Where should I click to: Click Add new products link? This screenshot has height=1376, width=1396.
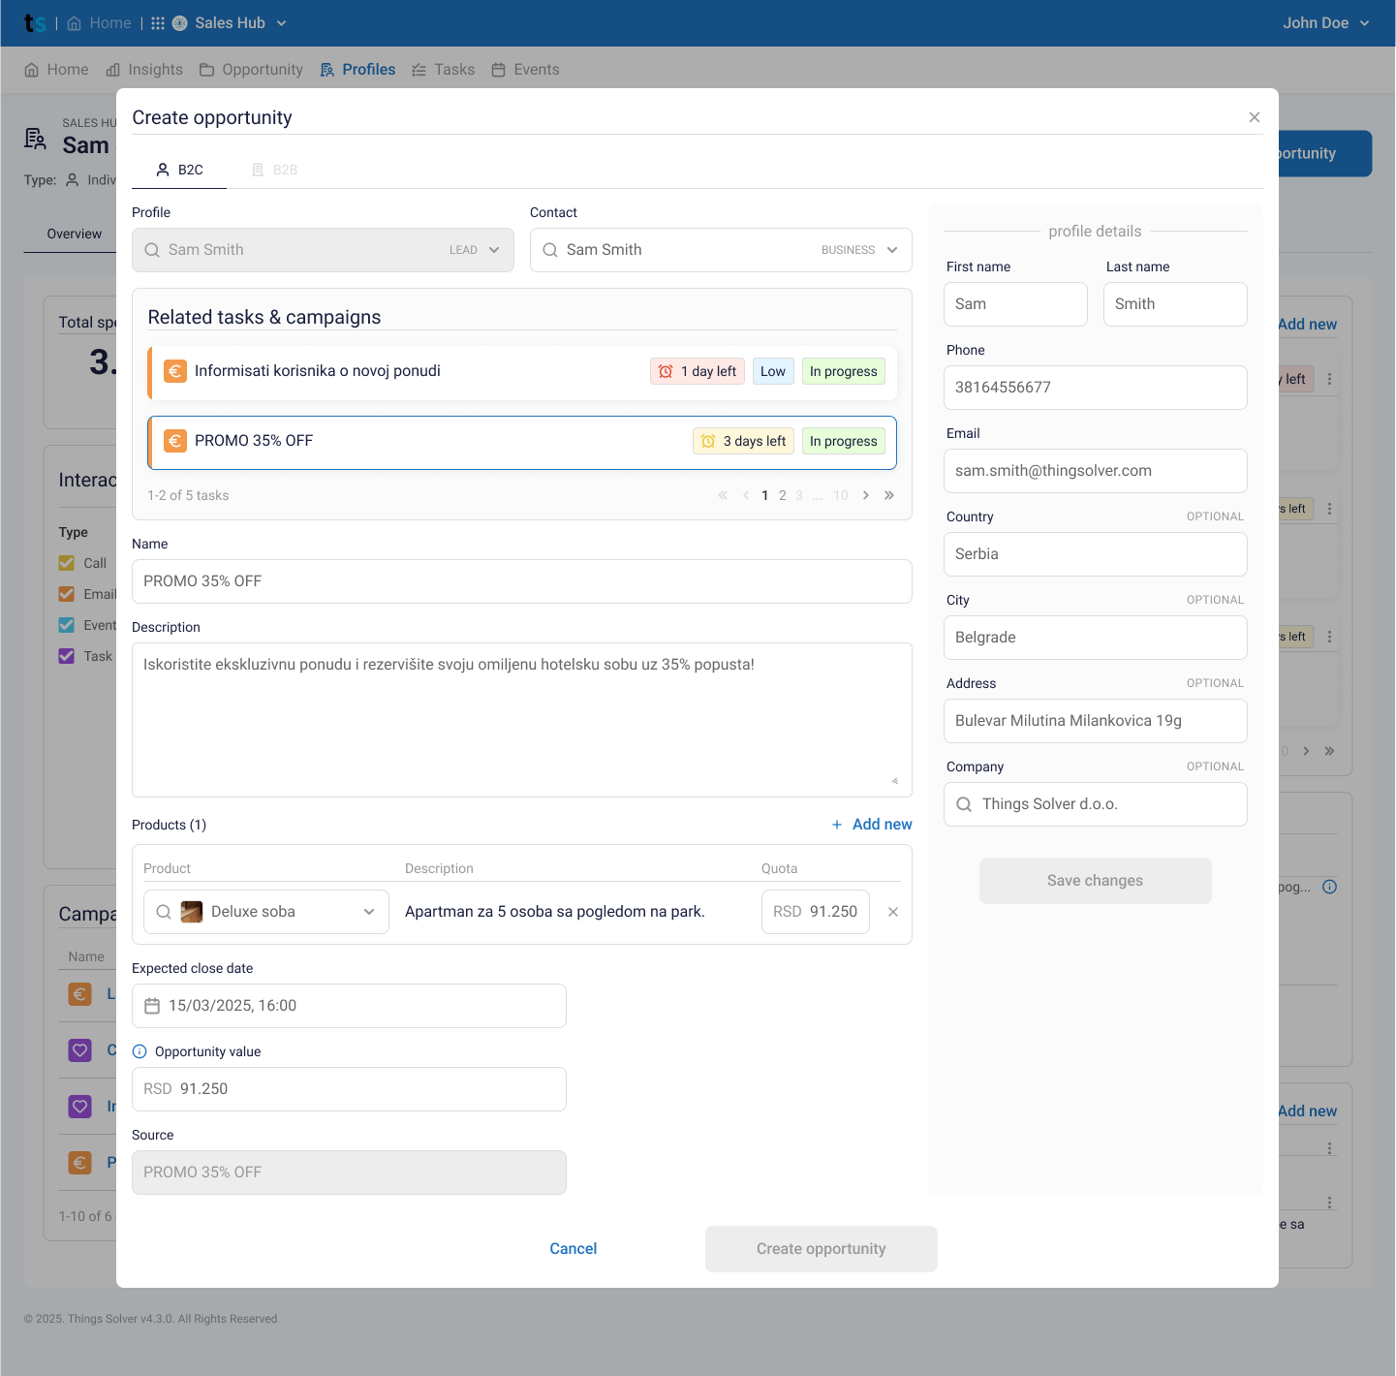pyautogui.click(x=871, y=825)
